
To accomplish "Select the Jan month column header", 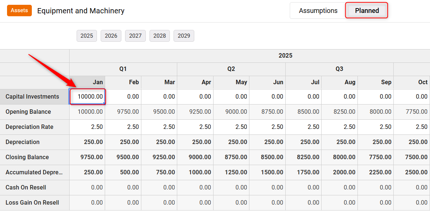I will [x=87, y=82].
